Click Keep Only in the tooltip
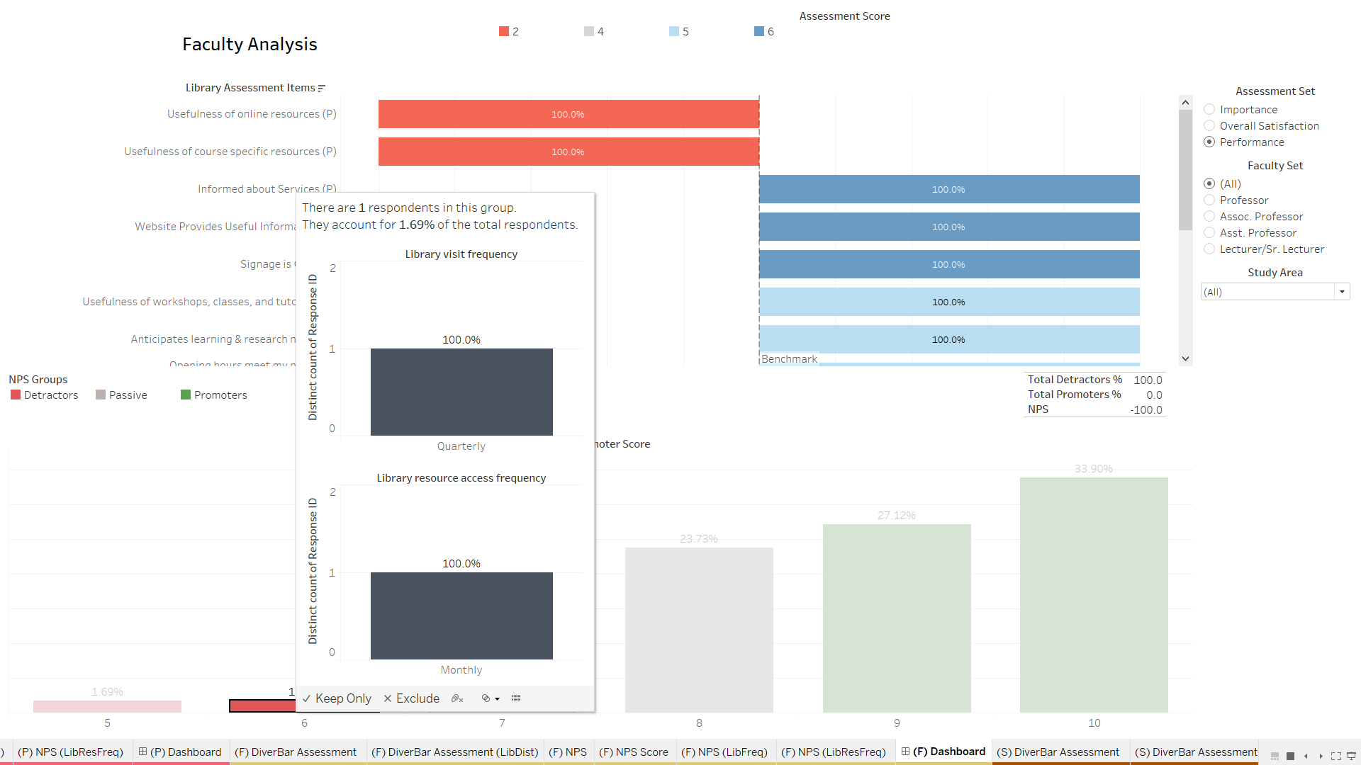Image resolution: width=1361 pixels, height=765 pixels. click(337, 698)
